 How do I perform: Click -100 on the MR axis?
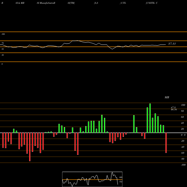(x=183, y=165)
